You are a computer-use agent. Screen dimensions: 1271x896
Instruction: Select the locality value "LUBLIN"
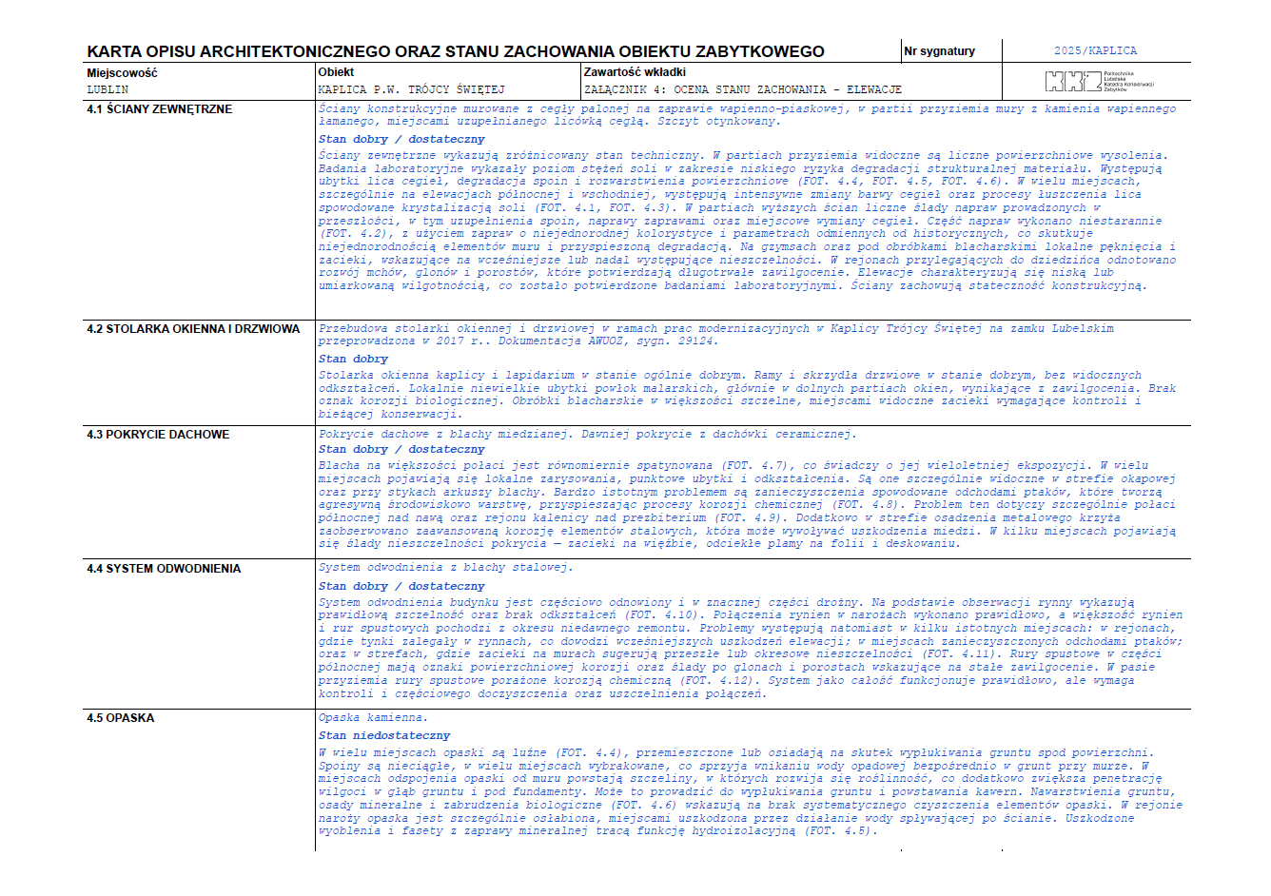pos(108,89)
